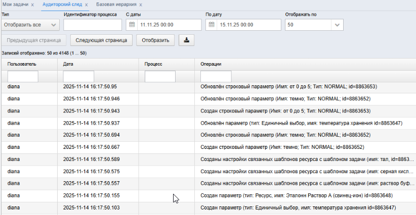This screenshot has width=416, height=215.
Task: Select date cell '2025-11-14 16:17:50.667'
Action: [x=91, y=147]
